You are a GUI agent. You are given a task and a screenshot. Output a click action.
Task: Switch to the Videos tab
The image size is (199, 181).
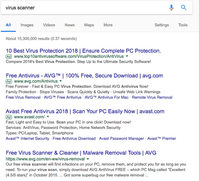tap(49, 25)
